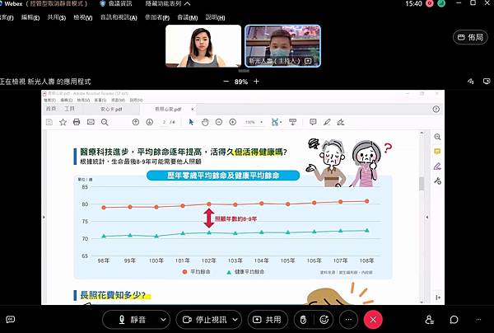Open 會議資訊 meeting info
Image resolution: width=494 pixels, height=333 pixels.
point(116,4)
